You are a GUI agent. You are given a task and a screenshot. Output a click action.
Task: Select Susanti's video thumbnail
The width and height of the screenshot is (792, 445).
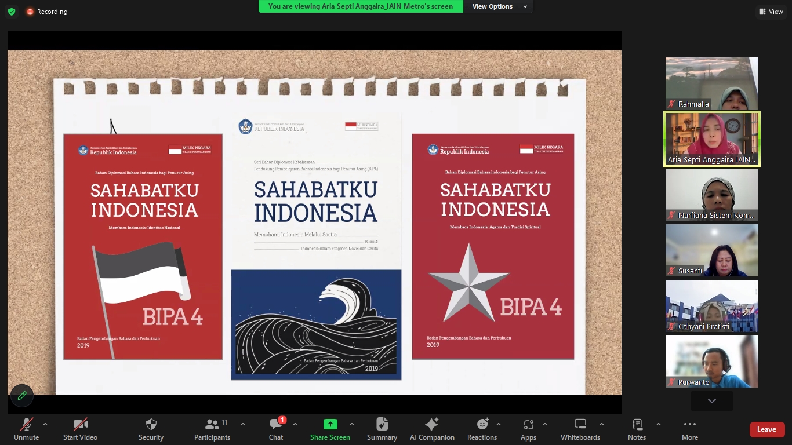[x=711, y=250]
